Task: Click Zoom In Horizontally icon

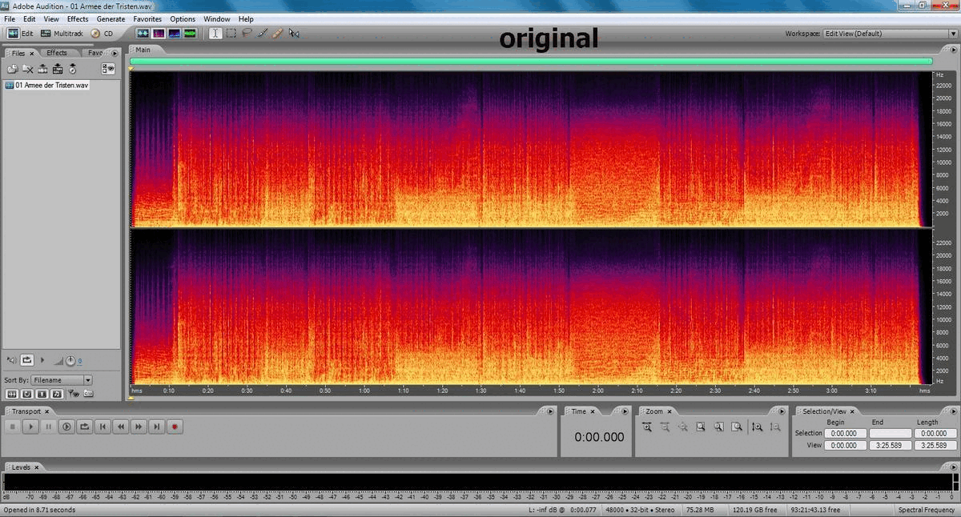Action: click(646, 427)
